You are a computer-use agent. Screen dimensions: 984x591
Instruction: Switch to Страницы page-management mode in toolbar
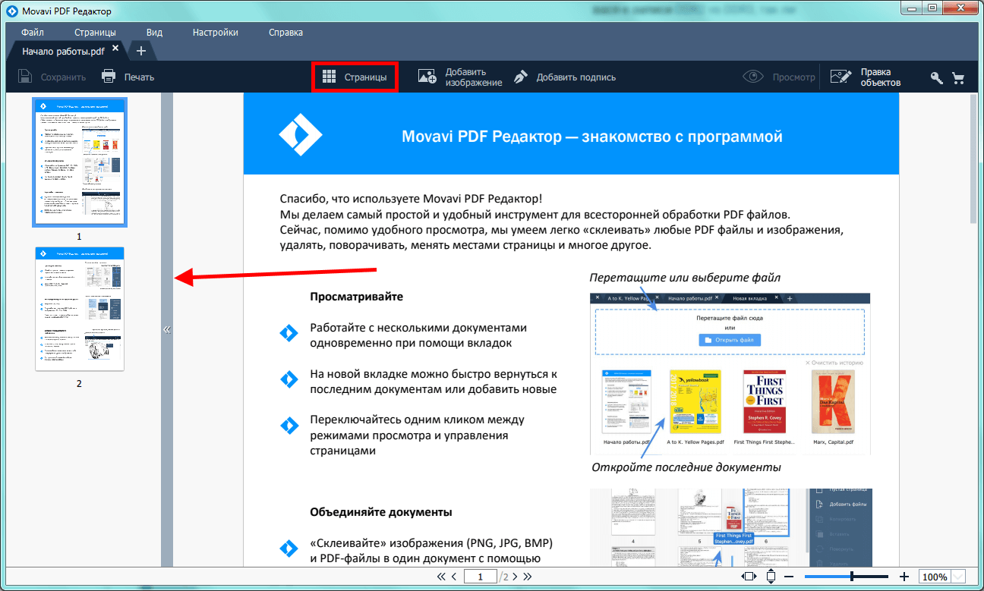[355, 77]
